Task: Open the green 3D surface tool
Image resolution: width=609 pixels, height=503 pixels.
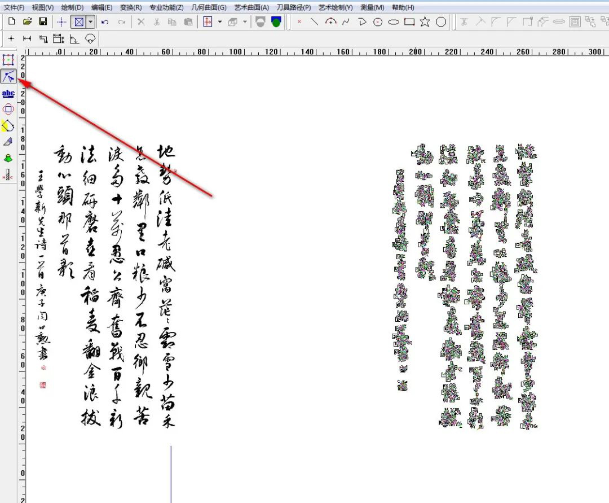Action: [x=8, y=158]
